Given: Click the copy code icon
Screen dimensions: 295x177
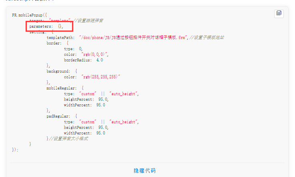Looking at the screenshot, I should [279, 14].
